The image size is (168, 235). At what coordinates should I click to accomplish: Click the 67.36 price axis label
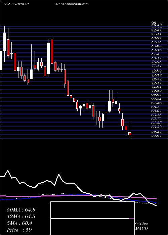click(x=157, y=103)
